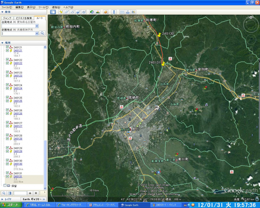Toggle sunlight across the landscape
Screen dimensions: 260x208
coord(98,12)
